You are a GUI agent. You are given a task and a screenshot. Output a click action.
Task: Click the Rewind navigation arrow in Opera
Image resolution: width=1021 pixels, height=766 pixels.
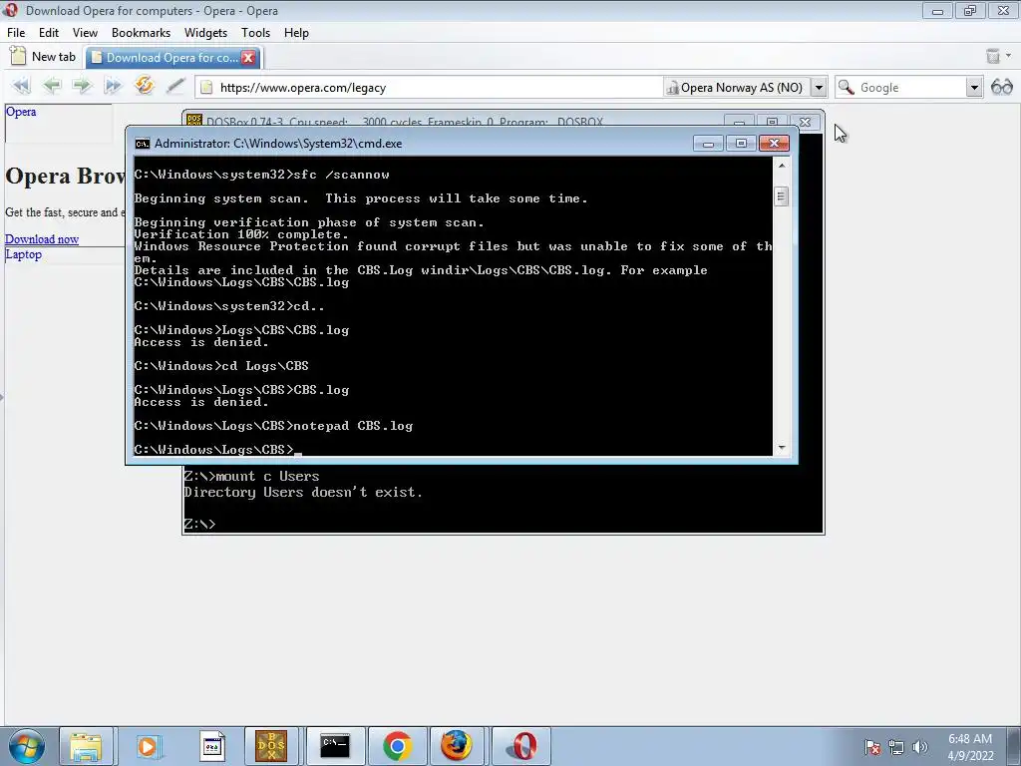point(21,86)
